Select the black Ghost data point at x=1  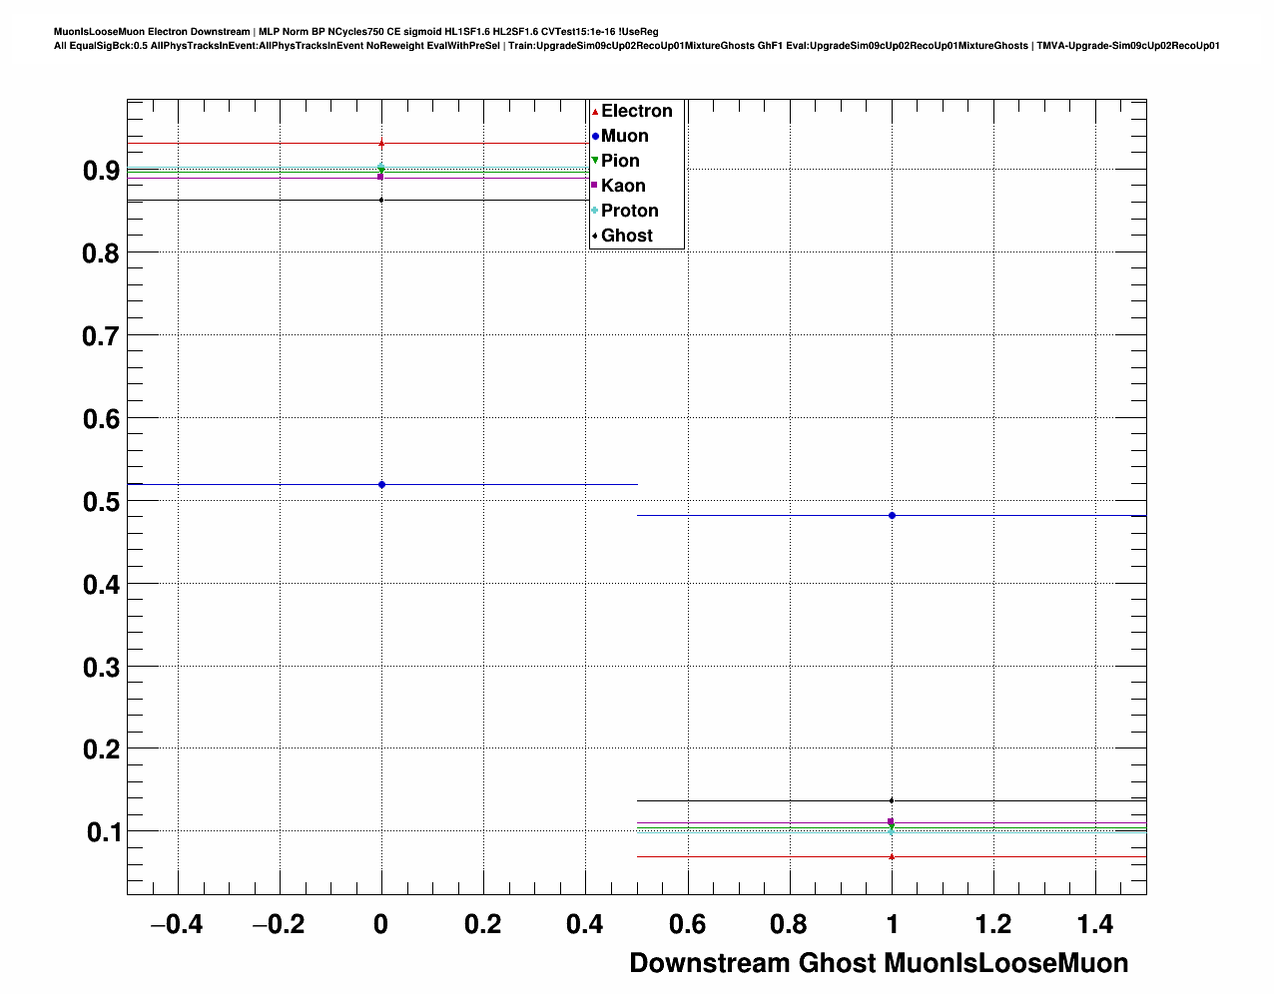click(892, 800)
